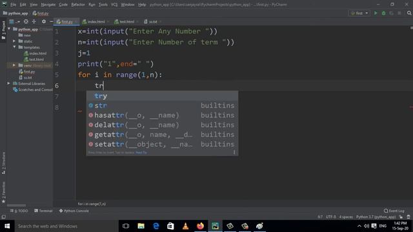Image resolution: width=413 pixels, height=232 pixels.
Task: Click Collapse All icon in Project panel toolbar
Action: point(34,21)
